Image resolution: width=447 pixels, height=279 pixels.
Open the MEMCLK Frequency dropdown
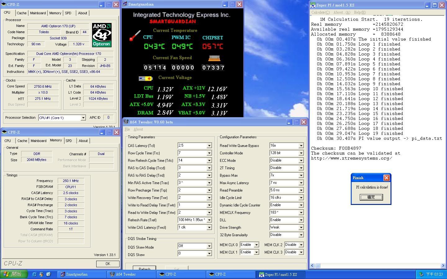click(301, 212)
